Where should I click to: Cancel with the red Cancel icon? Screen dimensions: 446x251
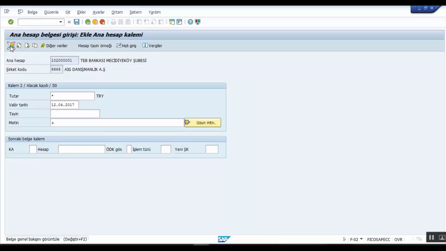pos(102,22)
